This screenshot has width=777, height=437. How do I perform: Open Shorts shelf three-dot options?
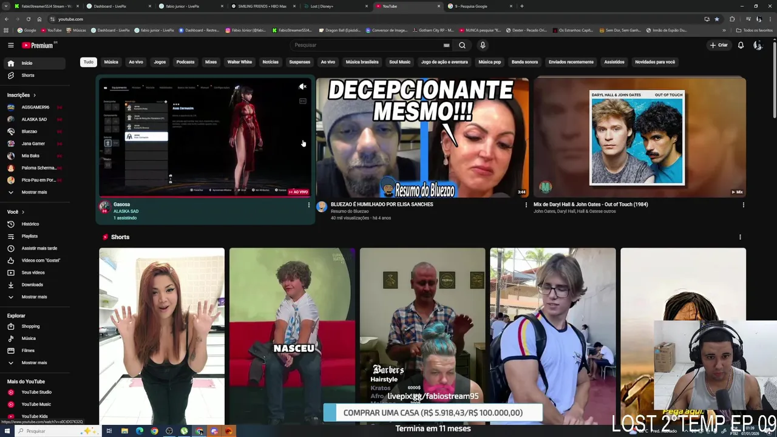(x=739, y=237)
